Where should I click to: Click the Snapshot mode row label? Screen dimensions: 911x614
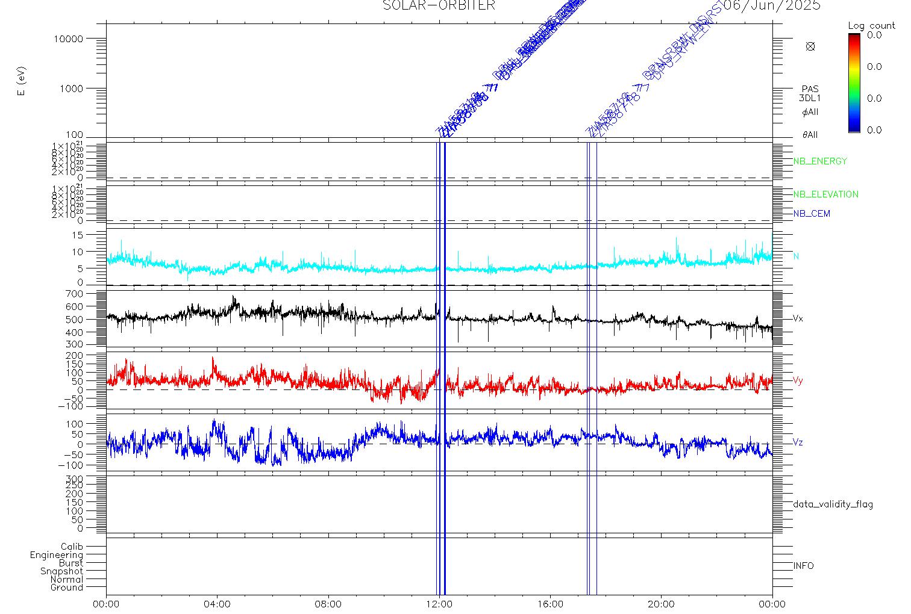[x=61, y=571]
